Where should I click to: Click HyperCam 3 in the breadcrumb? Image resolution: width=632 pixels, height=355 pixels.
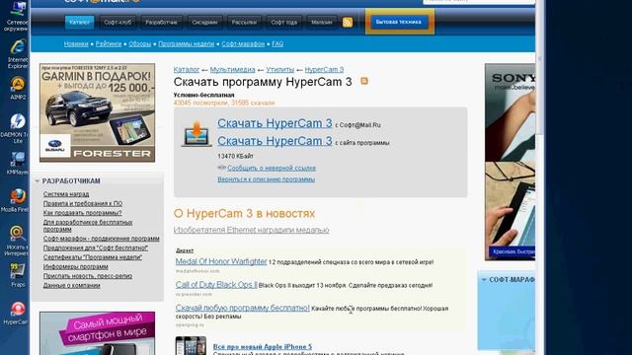(x=324, y=70)
